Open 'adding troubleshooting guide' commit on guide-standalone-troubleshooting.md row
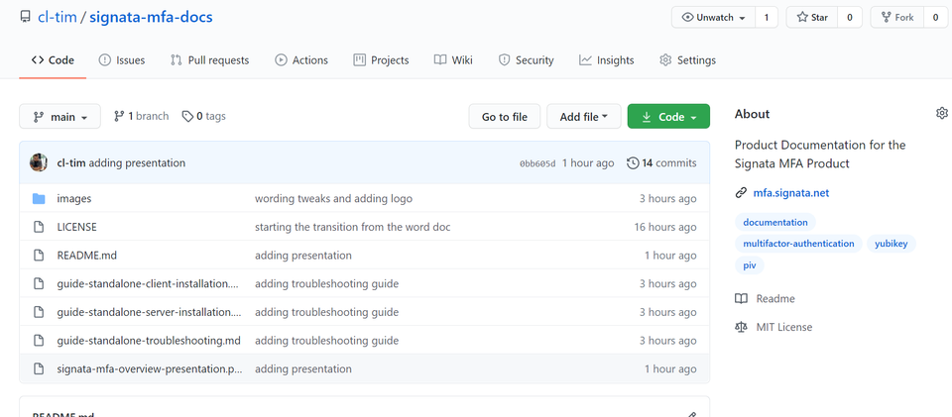Viewport: 952px width, 417px height. [x=326, y=341]
